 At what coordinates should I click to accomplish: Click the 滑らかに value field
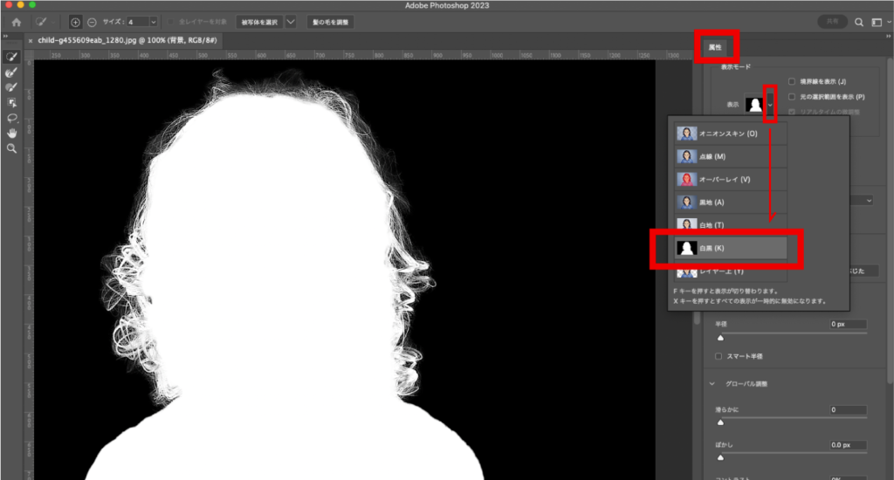(x=848, y=410)
